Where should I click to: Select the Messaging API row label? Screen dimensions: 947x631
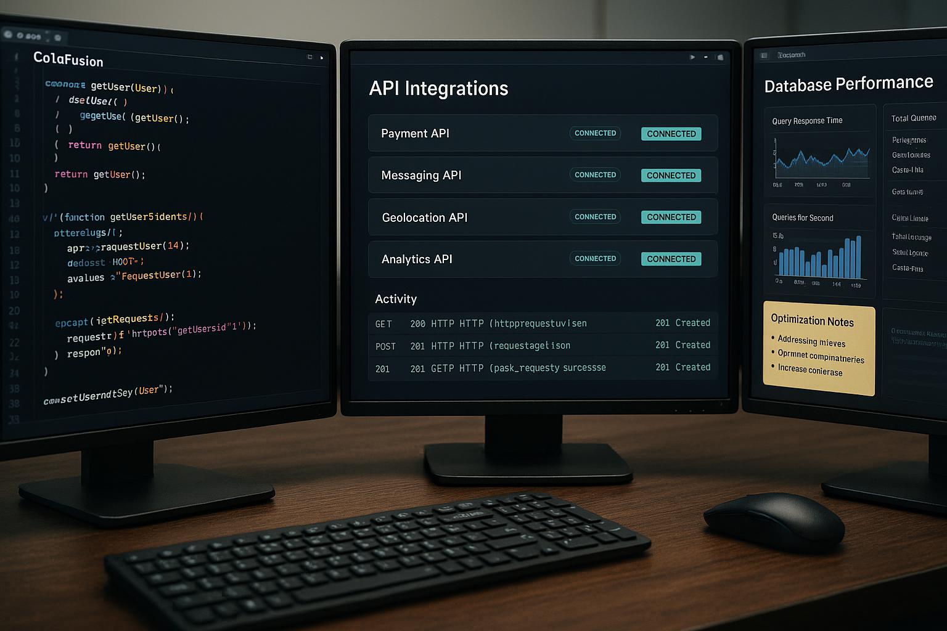click(421, 176)
